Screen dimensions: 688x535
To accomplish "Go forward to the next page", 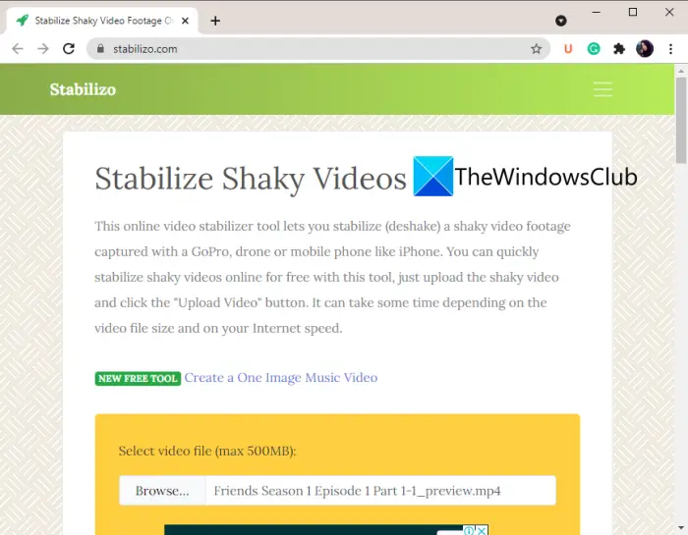I will [x=43, y=49].
